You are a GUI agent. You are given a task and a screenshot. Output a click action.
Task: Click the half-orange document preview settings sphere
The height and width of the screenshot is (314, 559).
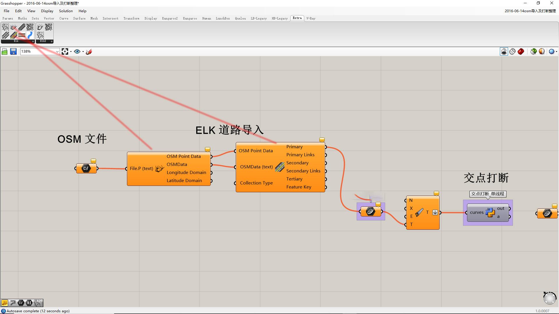542,51
